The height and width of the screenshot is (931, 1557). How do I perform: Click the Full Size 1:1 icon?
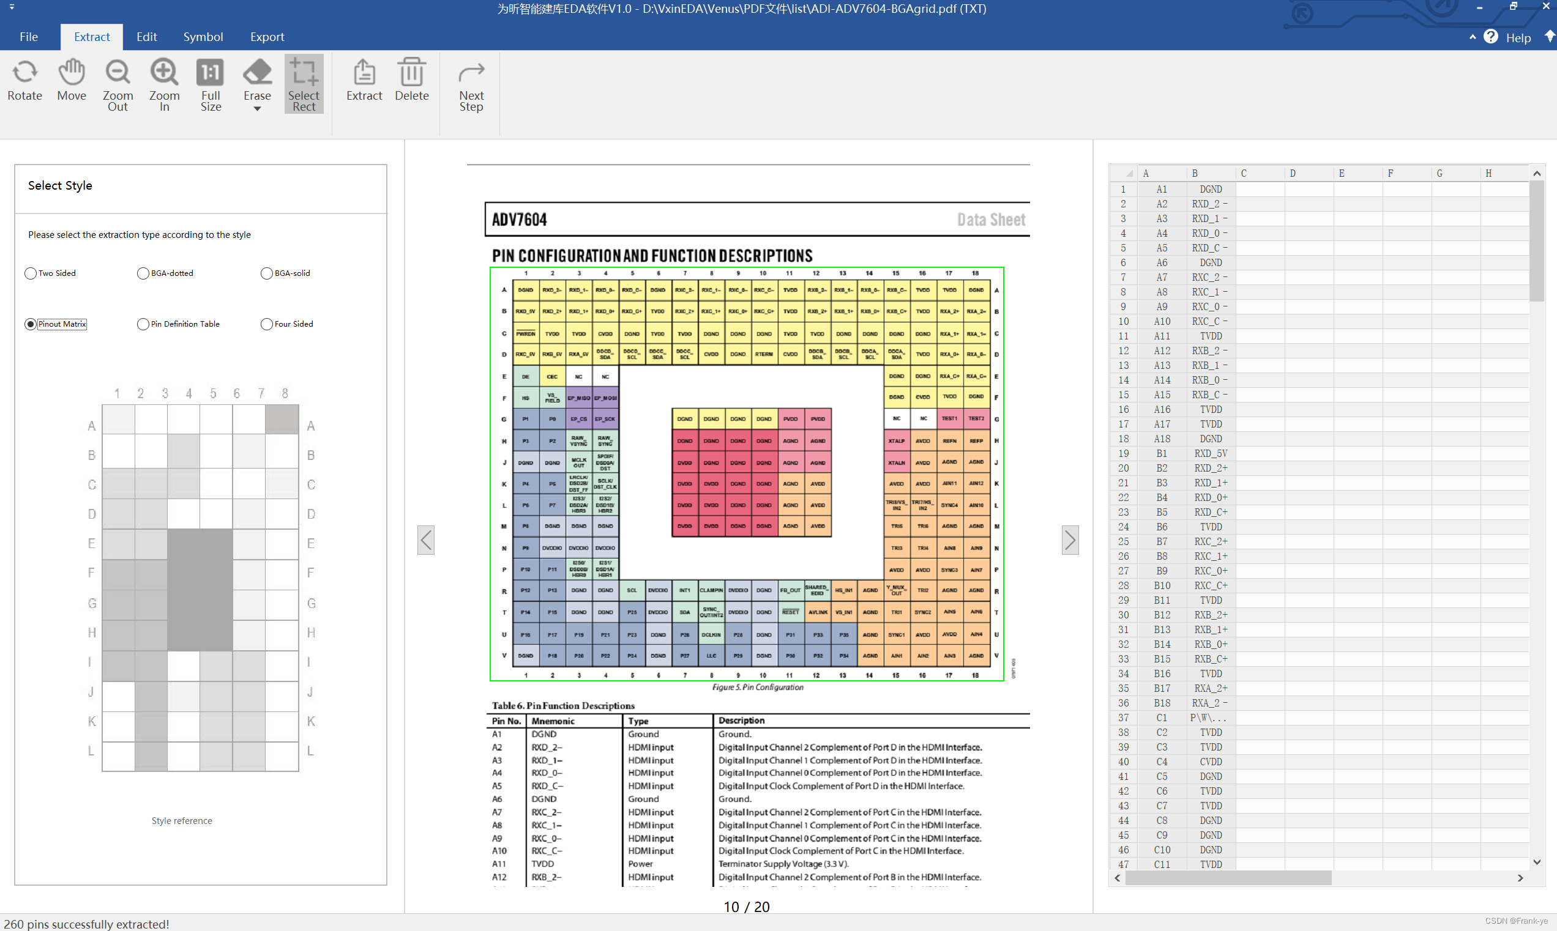pyautogui.click(x=211, y=73)
